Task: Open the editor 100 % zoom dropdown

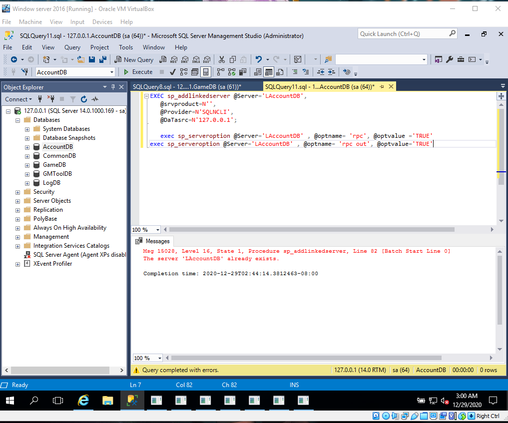Action: 157,230
